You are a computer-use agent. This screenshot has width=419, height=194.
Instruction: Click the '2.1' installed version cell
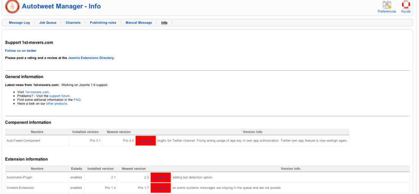click(101, 178)
